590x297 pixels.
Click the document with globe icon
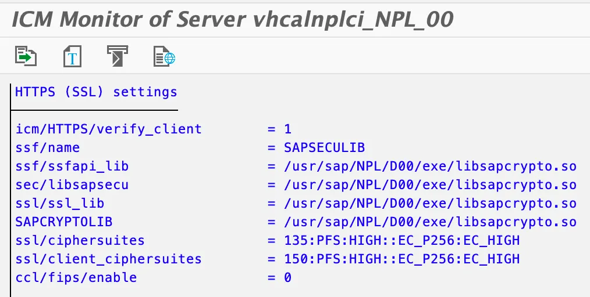[164, 57]
